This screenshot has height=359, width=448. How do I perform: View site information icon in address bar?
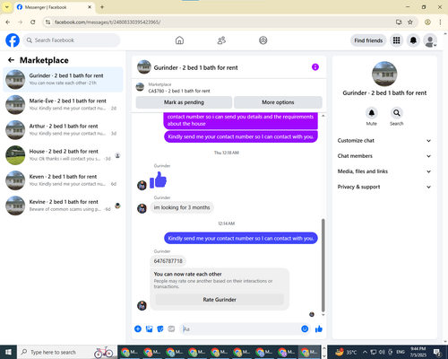coord(47,22)
